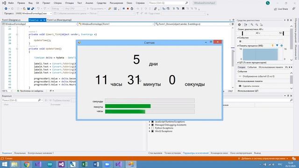
Task: Open Chrome from the taskbar
Action: (27, 164)
